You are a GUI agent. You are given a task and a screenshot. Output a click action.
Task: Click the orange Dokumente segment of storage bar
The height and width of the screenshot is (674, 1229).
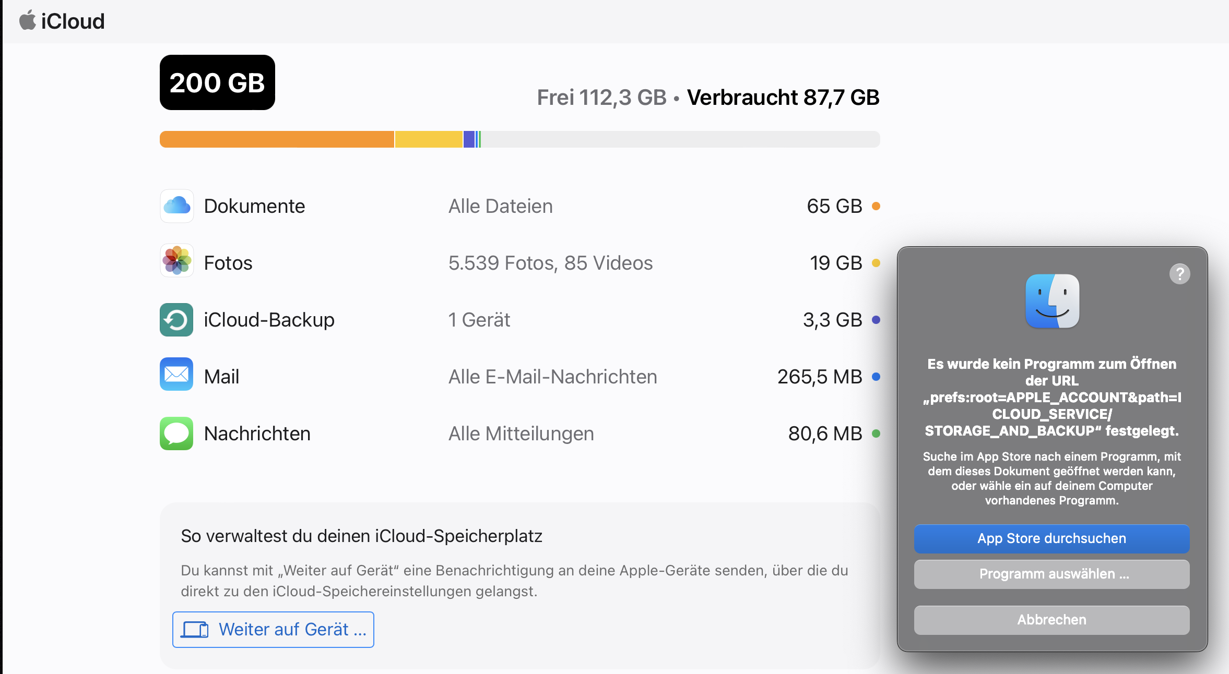277,139
